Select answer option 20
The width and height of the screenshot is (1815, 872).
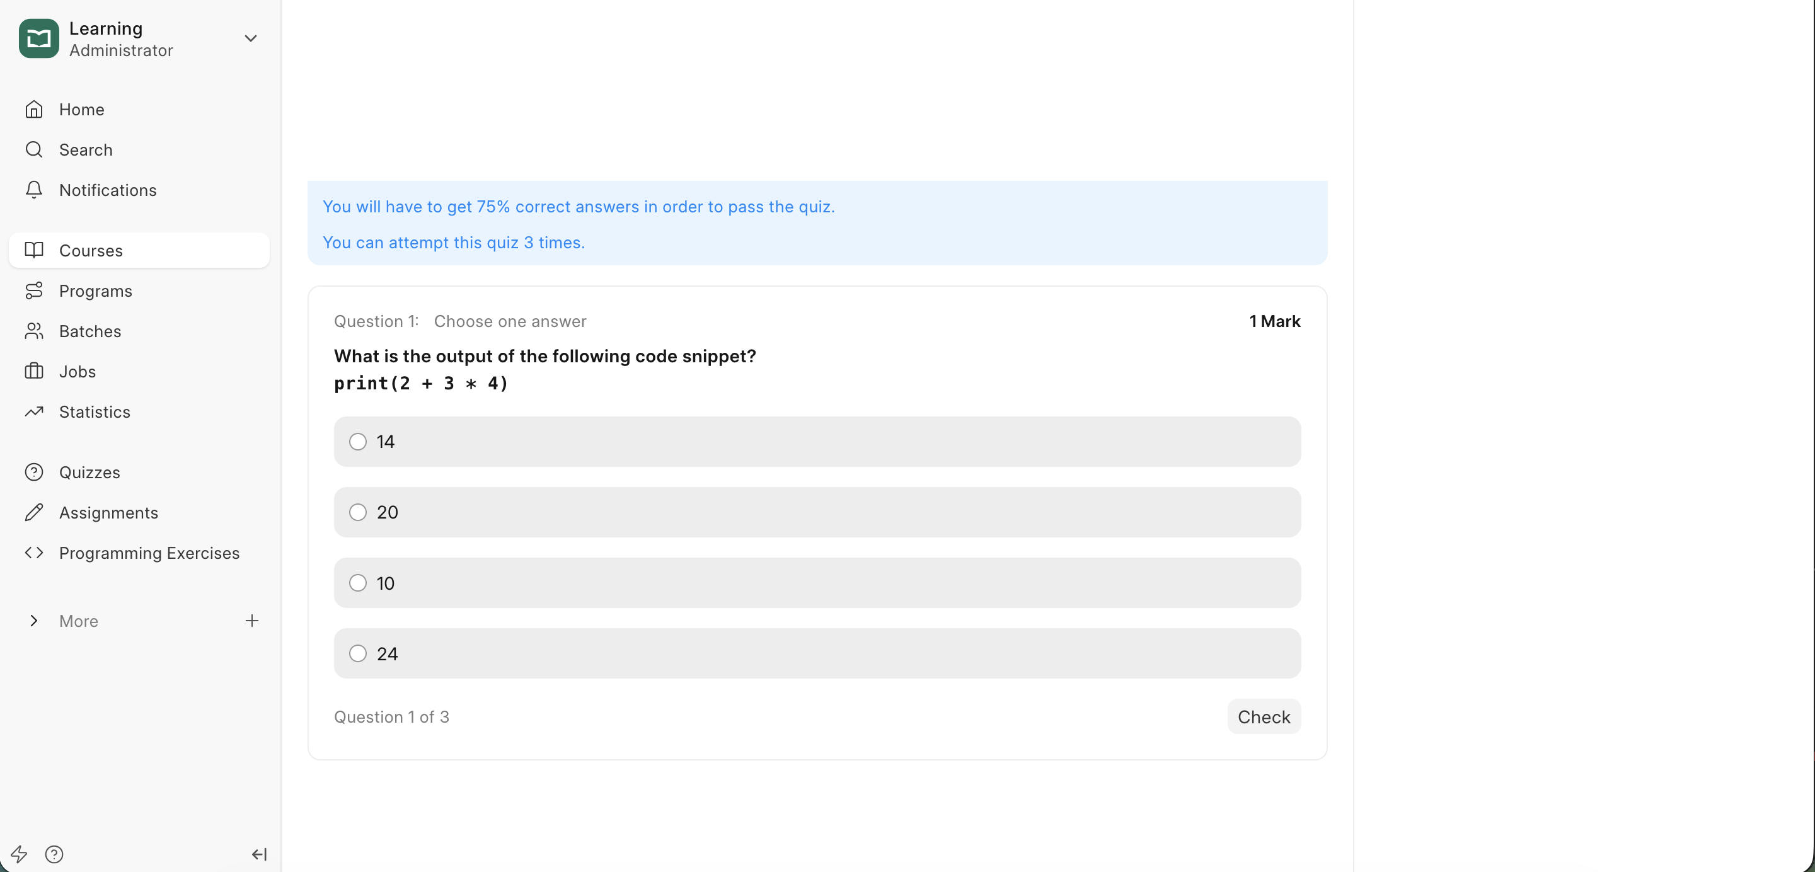(x=358, y=512)
